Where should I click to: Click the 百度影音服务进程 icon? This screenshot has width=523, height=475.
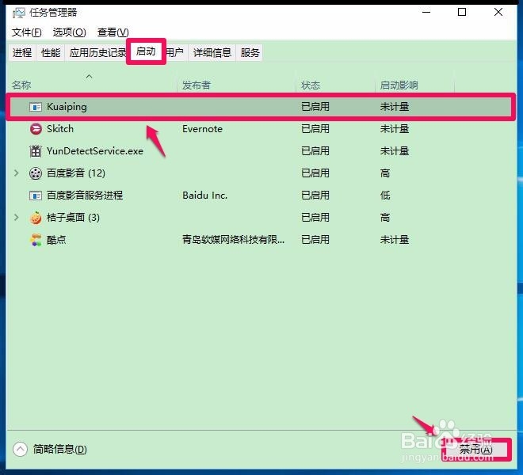(36, 196)
